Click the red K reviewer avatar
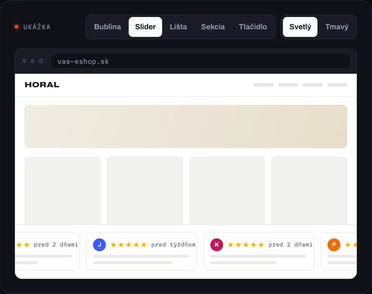 [217, 245]
